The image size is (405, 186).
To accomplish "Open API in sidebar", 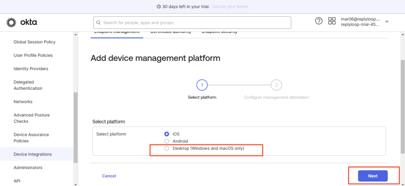I will [x=17, y=181].
